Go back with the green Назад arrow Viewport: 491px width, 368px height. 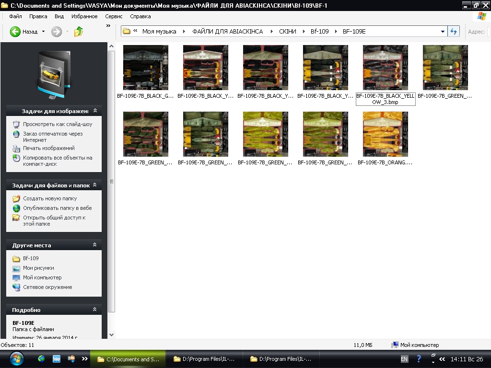click(x=15, y=32)
